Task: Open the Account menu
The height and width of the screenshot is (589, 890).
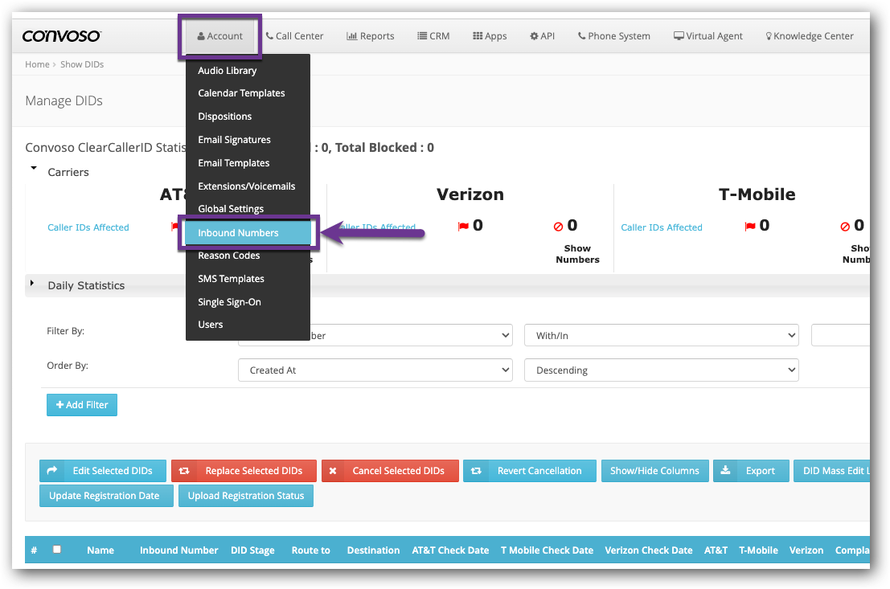Action: click(219, 35)
